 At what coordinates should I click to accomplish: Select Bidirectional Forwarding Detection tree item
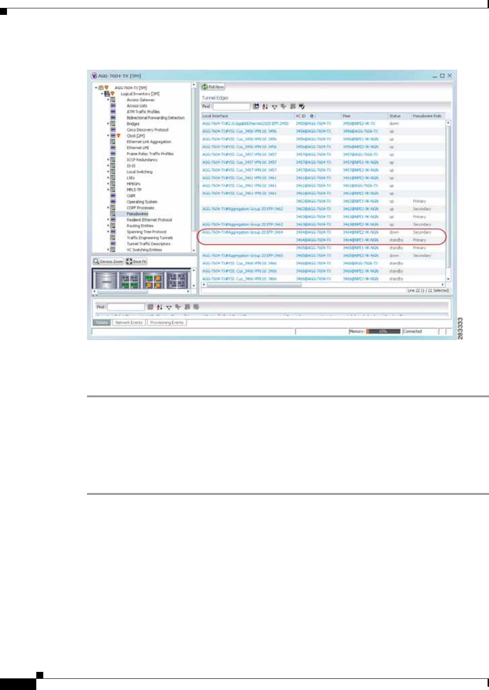pyautogui.click(x=155, y=118)
